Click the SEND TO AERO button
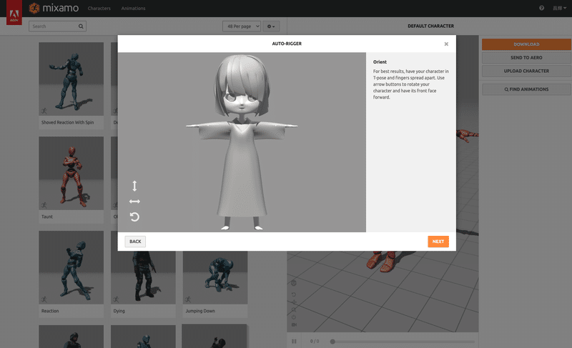The width and height of the screenshot is (572, 348). tap(526, 58)
